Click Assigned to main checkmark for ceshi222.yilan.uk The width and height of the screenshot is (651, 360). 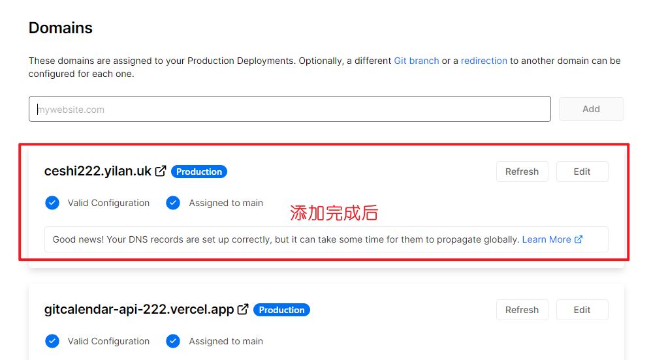pyautogui.click(x=173, y=203)
